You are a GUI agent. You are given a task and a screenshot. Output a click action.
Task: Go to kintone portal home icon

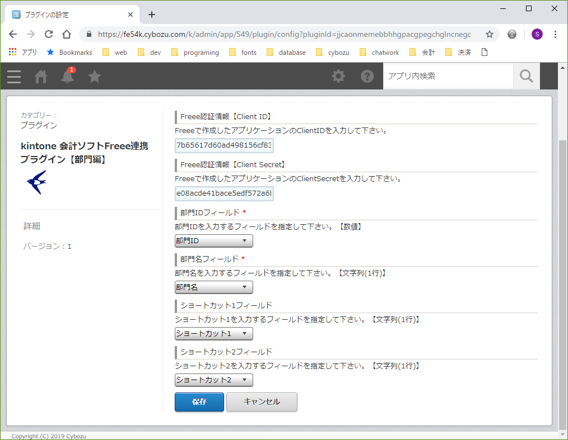click(x=41, y=77)
